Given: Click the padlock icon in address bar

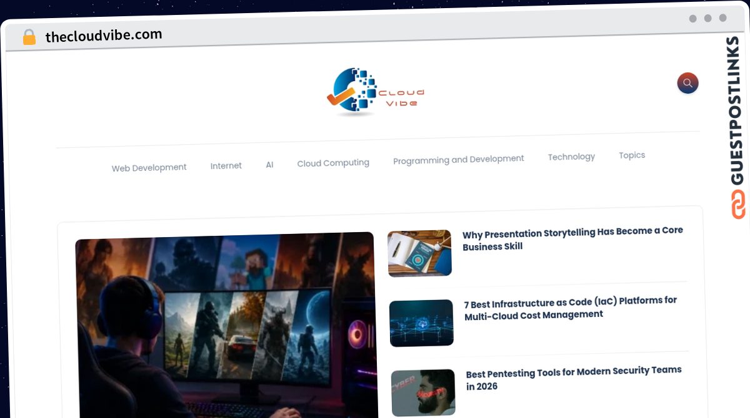Looking at the screenshot, I should (x=29, y=37).
